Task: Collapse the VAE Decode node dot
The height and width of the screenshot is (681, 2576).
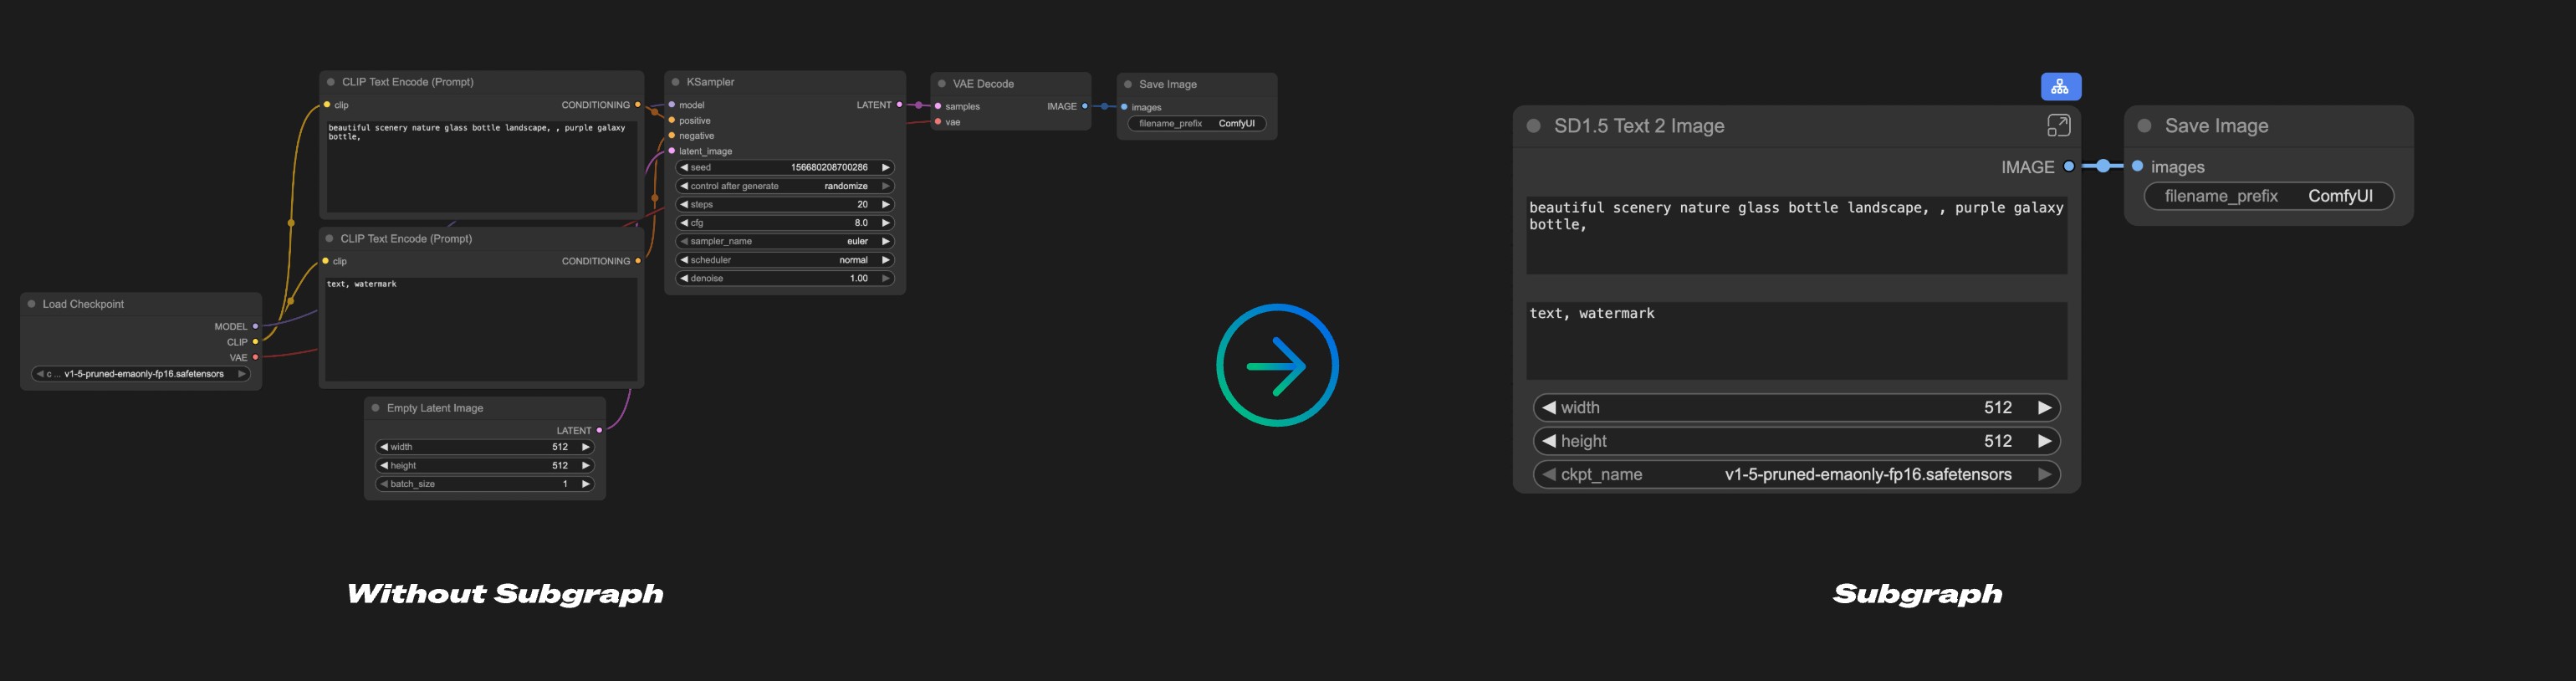Action: (942, 84)
